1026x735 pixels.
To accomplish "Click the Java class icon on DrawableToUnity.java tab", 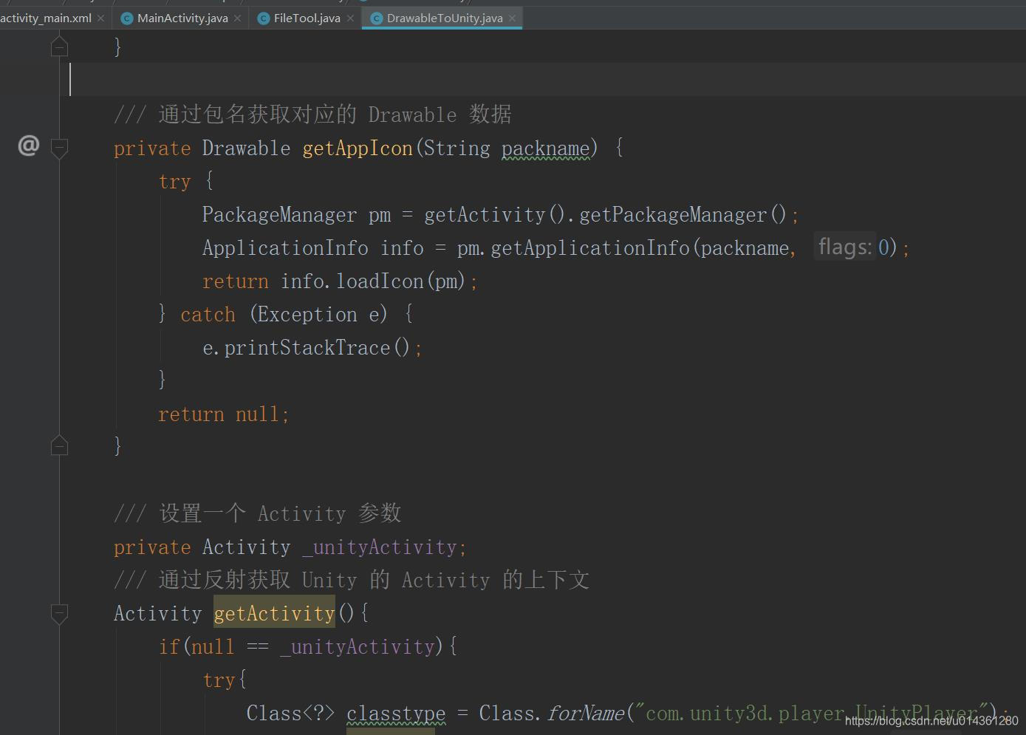I will tap(377, 18).
